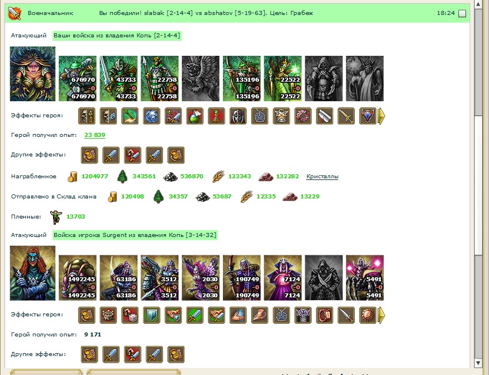Viewport: 489px width, 375px height.
Task: Expand more hero effects for first attacker
Action: 381,116
